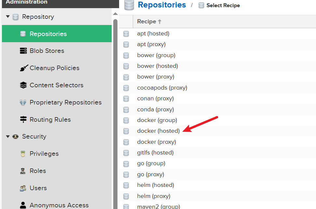Image resolution: width=316 pixels, height=209 pixels.
Task: Click the Proprietary Repositories icon
Action: click(x=23, y=103)
